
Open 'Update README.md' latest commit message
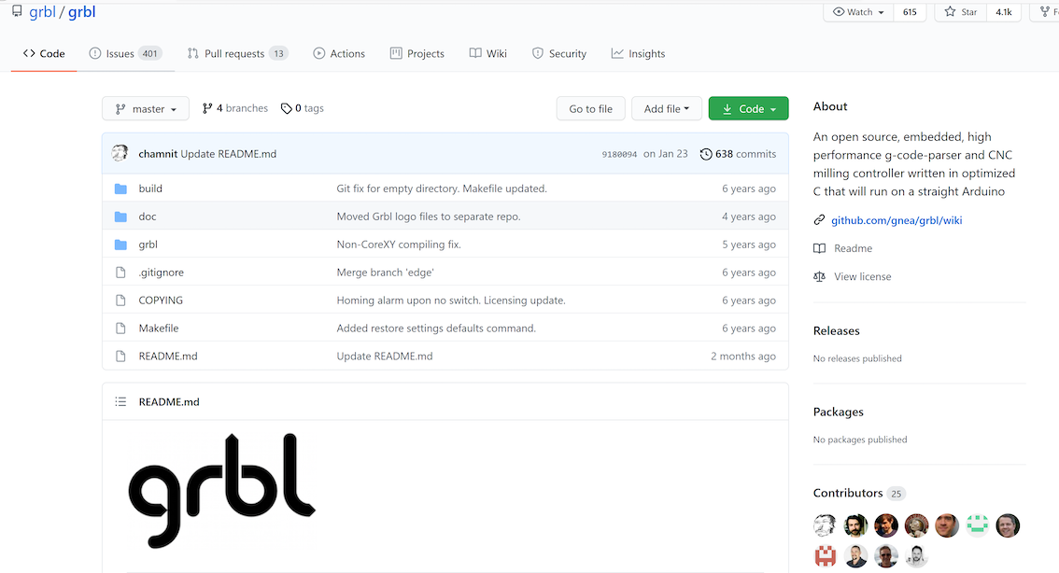(228, 154)
